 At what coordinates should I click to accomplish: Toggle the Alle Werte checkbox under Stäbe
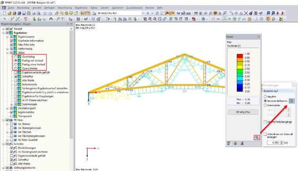(16, 81)
